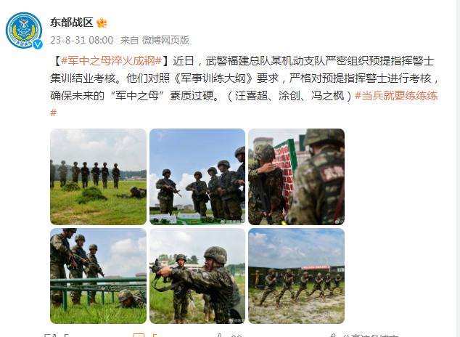Screen dimensions: 460x337
Task: Open hashtag #军中之母淬火成钢#
Action: tap(112, 61)
